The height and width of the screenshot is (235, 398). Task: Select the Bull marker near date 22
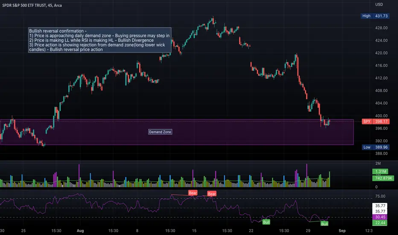coord(266,222)
